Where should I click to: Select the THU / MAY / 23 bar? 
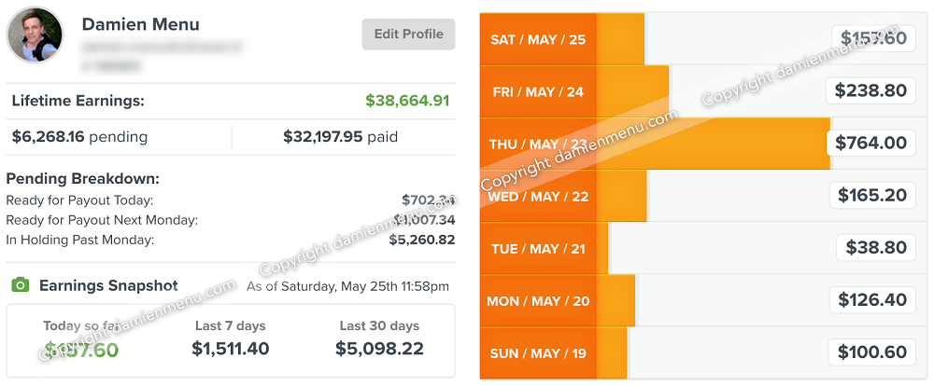pos(655,144)
